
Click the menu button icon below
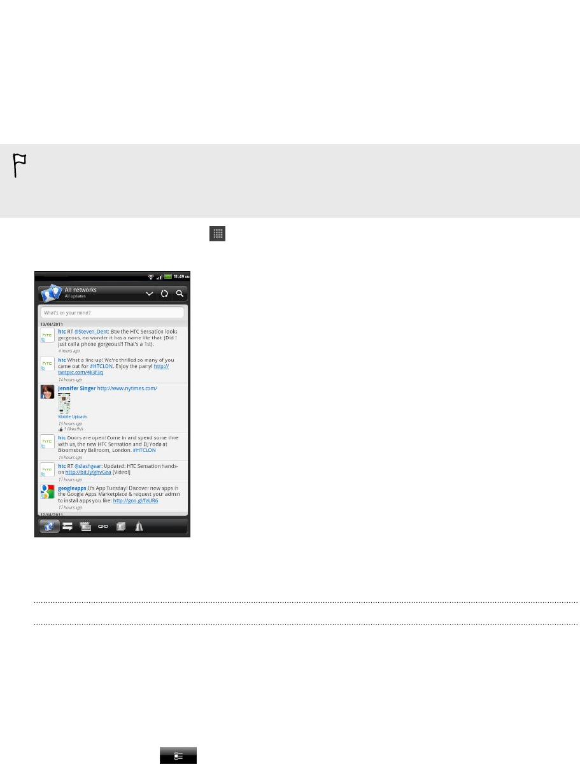pos(178,756)
